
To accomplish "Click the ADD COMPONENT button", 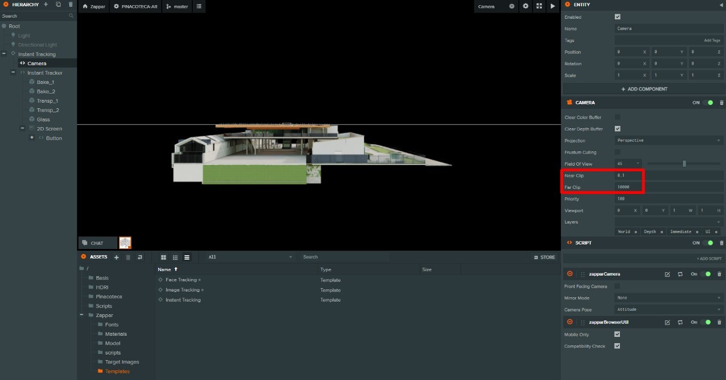I will pyautogui.click(x=644, y=89).
